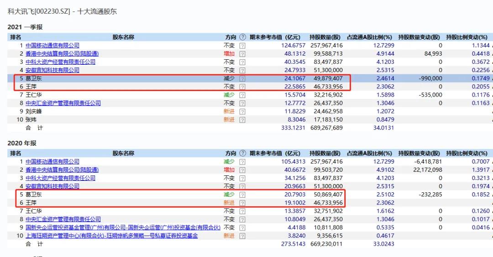Select the 合计 total row in 2020 年报
The width and height of the screenshot is (493, 257).
pyautogui.click(x=34, y=244)
